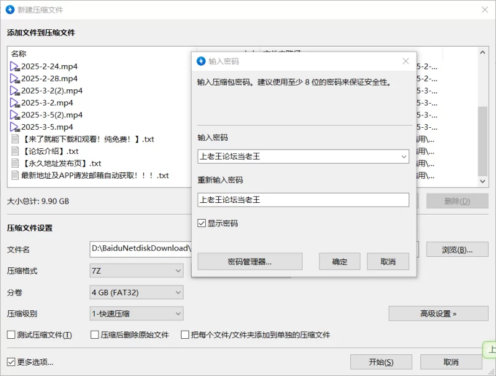Image resolution: width=496 pixels, height=376 pixels.
Task: Uncheck the 显示密码 checkbox
Action: coord(201,223)
